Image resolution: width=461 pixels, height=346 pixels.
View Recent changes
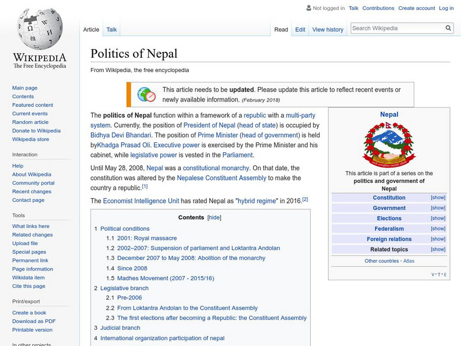point(32,191)
